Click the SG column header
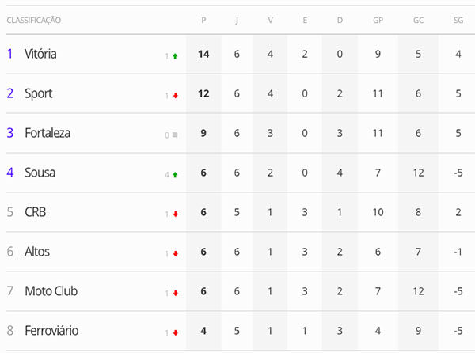This screenshot has height=353, width=475. click(x=458, y=21)
